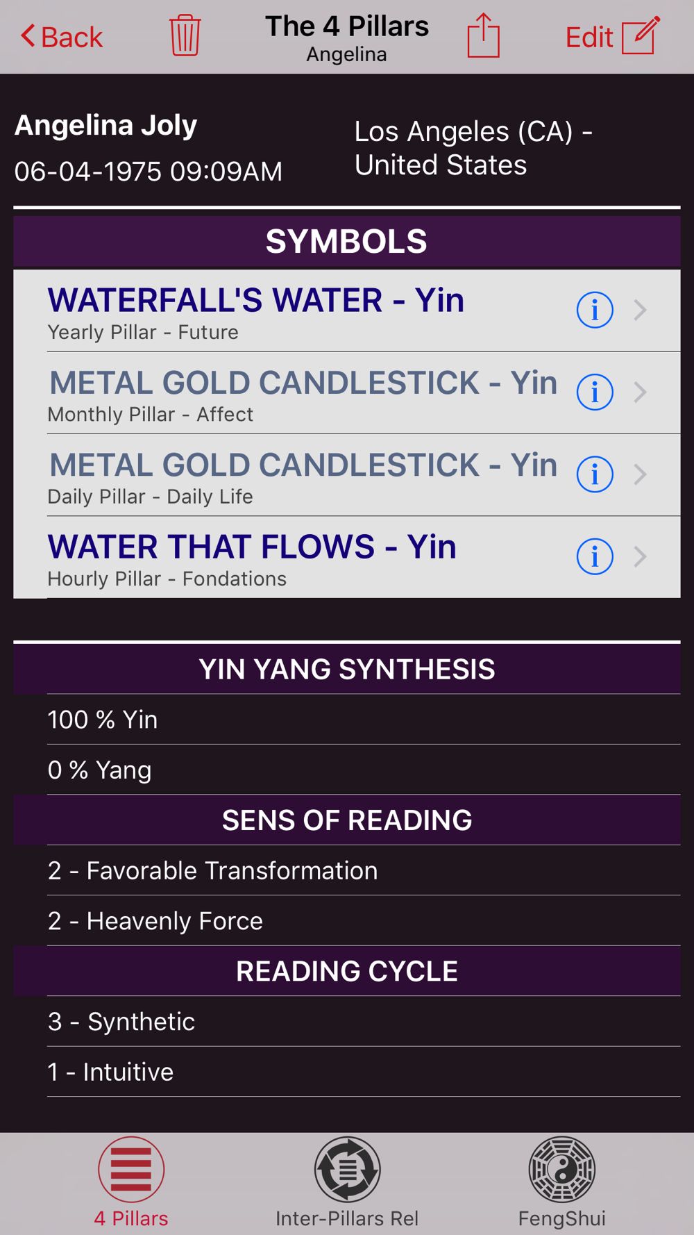Show info for Water That Flows

click(595, 556)
